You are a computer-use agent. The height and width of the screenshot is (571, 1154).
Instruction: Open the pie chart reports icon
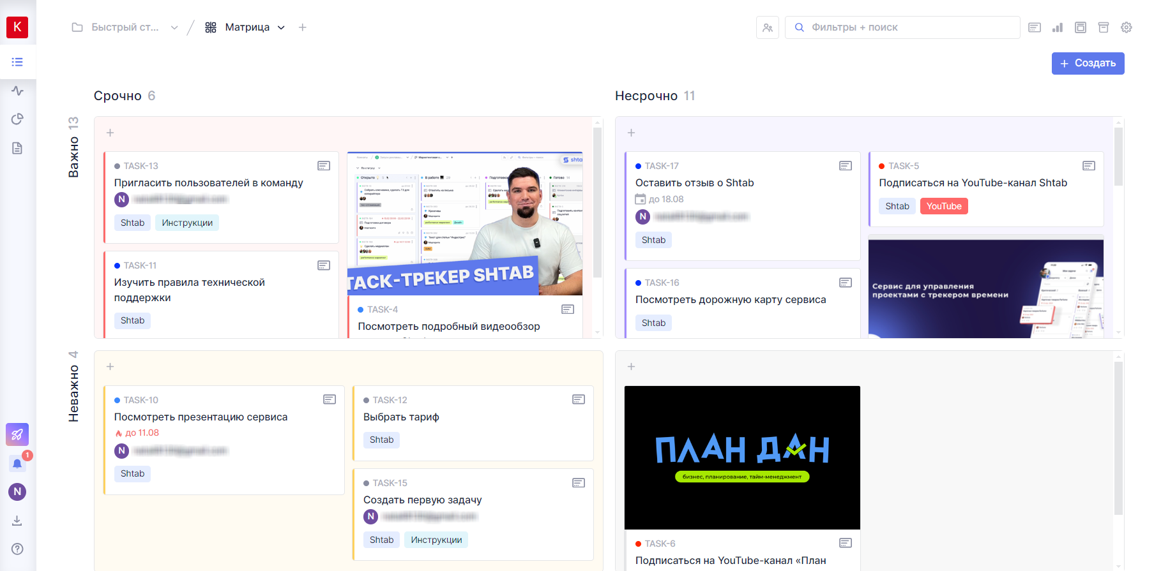(17, 119)
